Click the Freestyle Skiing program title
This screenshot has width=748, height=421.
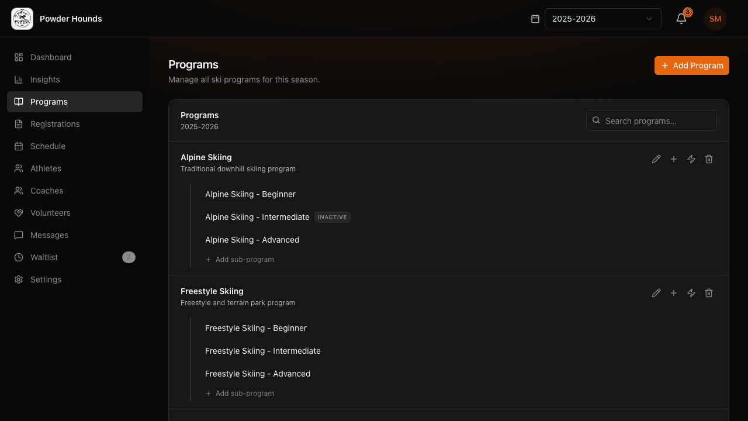point(212,291)
